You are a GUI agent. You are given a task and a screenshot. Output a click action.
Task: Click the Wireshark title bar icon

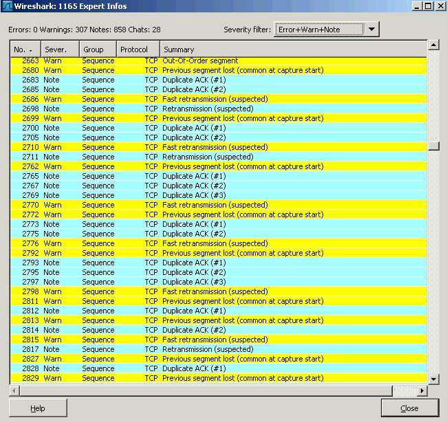point(7,6)
